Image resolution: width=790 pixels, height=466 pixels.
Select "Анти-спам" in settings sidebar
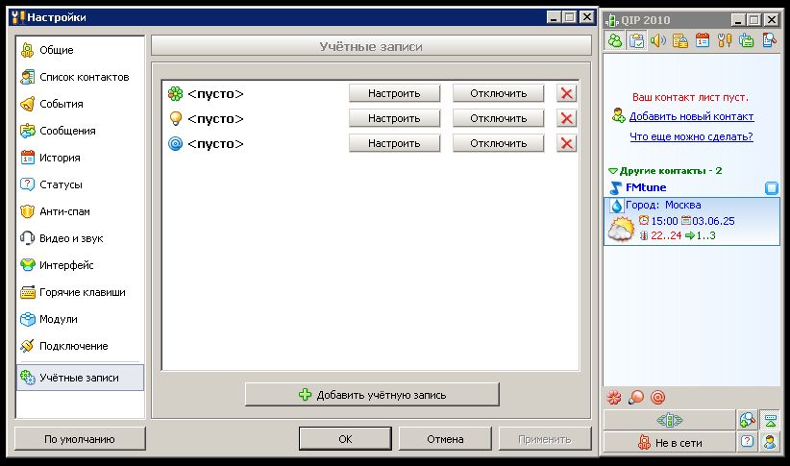point(64,211)
